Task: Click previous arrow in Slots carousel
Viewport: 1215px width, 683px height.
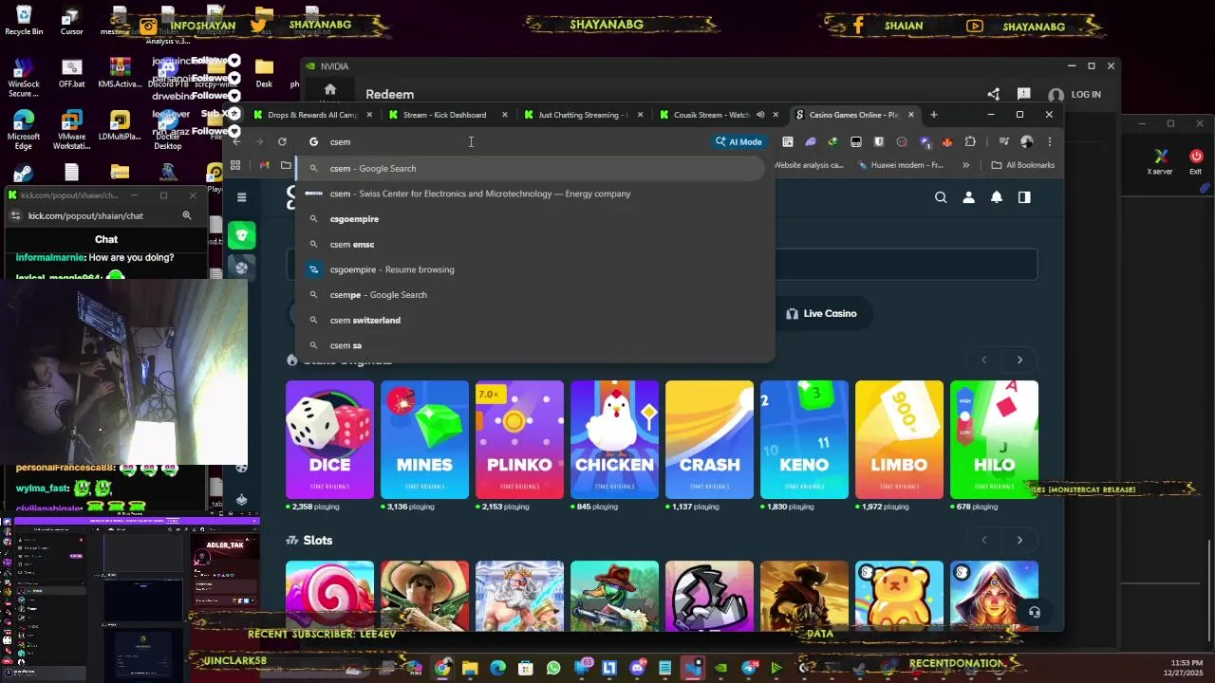Action: click(984, 540)
